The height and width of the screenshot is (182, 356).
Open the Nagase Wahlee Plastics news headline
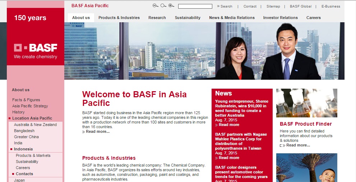[x=241, y=141]
